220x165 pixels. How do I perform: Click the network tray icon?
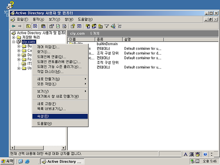tap(193, 161)
